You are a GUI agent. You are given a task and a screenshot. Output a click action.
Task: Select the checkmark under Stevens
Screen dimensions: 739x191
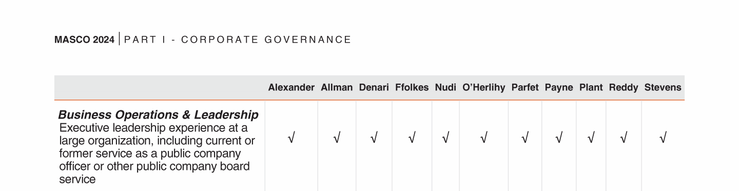[x=663, y=138]
